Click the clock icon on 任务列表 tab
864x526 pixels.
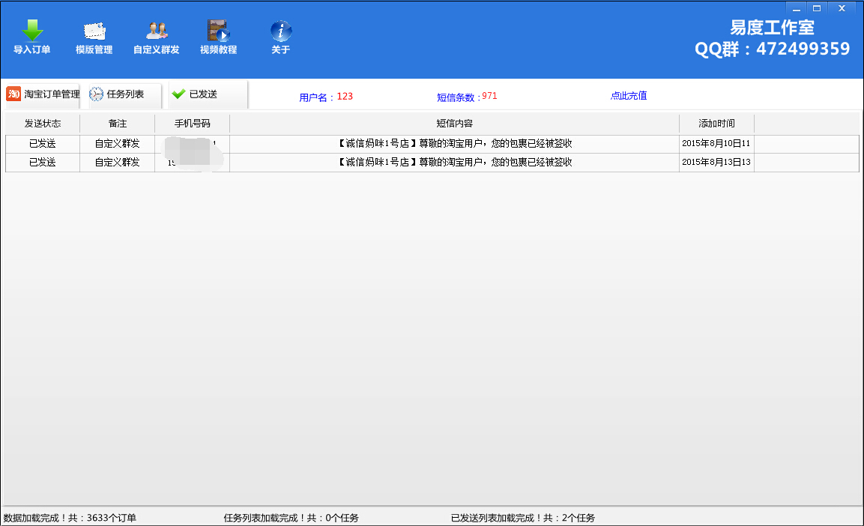95,94
